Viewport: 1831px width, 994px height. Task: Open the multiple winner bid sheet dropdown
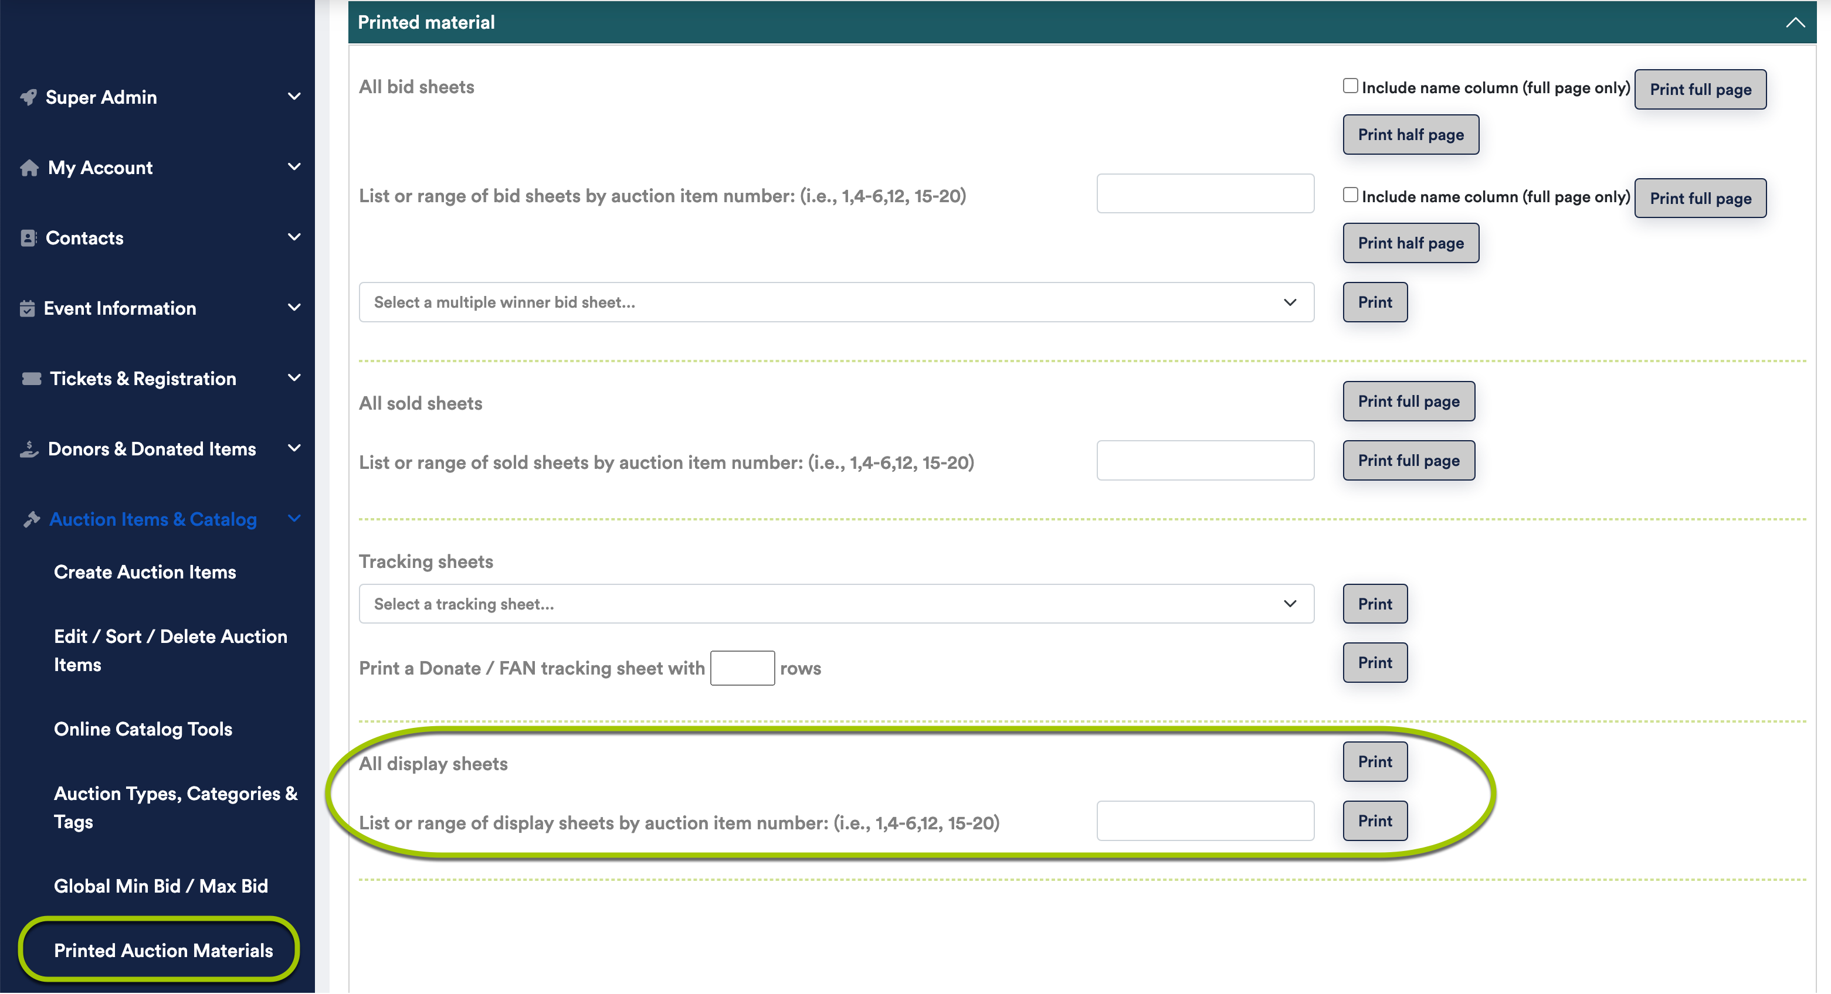click(x=836, y=302)
